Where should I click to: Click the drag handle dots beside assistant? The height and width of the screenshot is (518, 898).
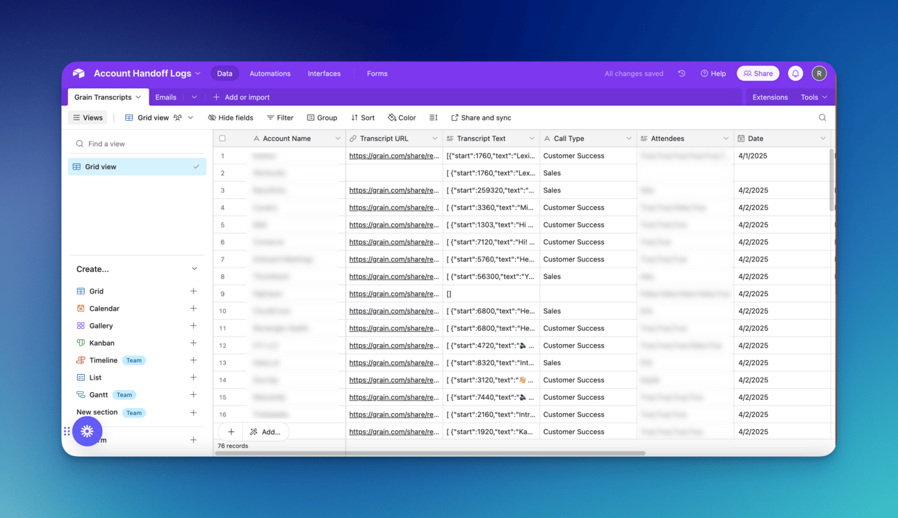67,431
